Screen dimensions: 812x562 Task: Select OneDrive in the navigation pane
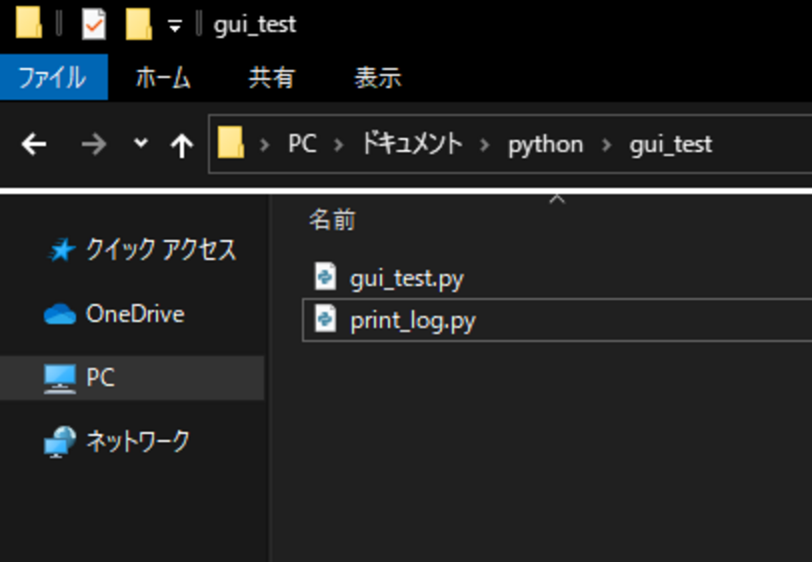point(134,313)
